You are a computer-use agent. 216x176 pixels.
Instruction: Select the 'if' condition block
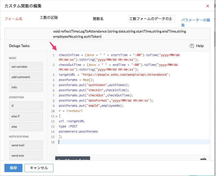tap(26, 106)
